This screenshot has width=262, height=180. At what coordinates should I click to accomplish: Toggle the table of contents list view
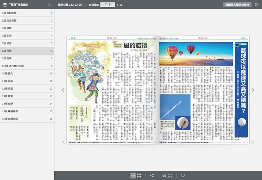tap(133, 176)
